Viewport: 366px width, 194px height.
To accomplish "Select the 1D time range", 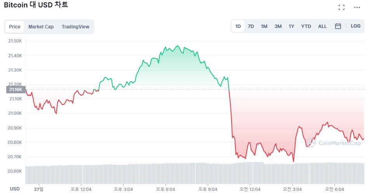I will tap(238, 26).
